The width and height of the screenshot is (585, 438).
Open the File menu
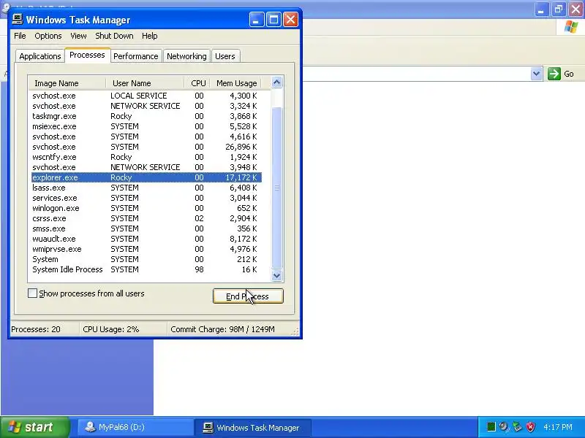[x=20, y=36]
